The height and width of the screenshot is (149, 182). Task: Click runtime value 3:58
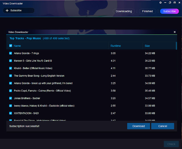(113, 91)
